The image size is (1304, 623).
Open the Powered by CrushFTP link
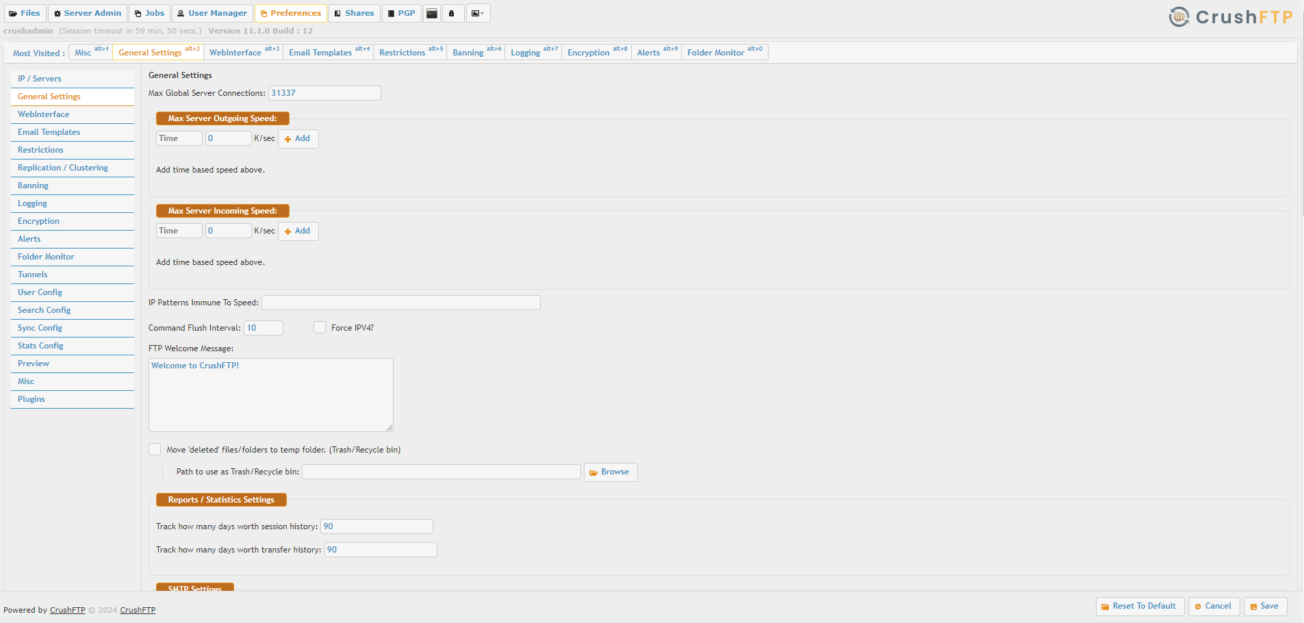point(68,610)
